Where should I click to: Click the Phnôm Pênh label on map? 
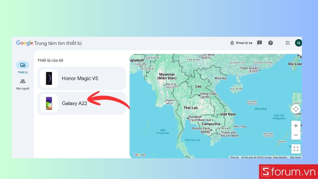201,128
